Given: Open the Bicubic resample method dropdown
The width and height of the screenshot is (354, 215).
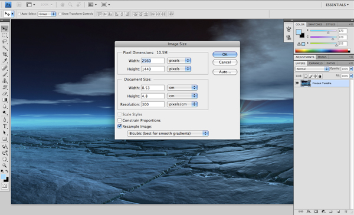Looking at the screenshot, I should coord(168,133).
